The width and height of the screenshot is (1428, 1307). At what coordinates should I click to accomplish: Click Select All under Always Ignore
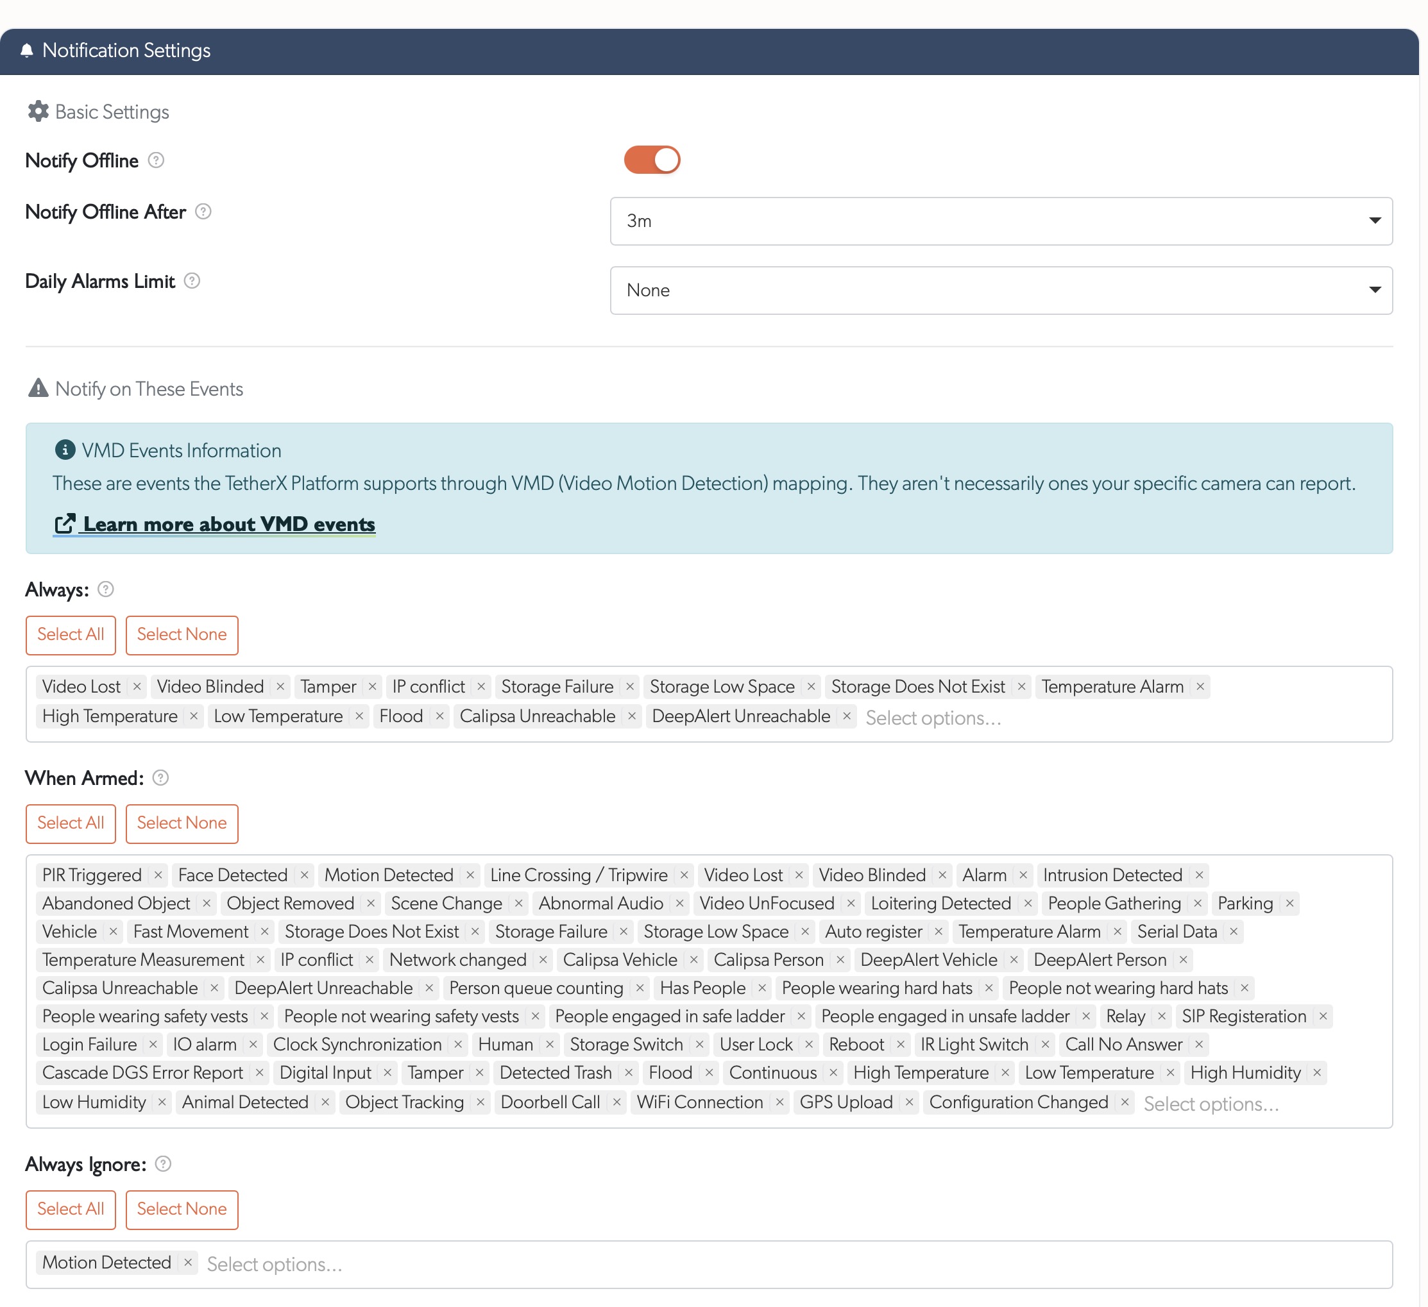(70, 1210)
